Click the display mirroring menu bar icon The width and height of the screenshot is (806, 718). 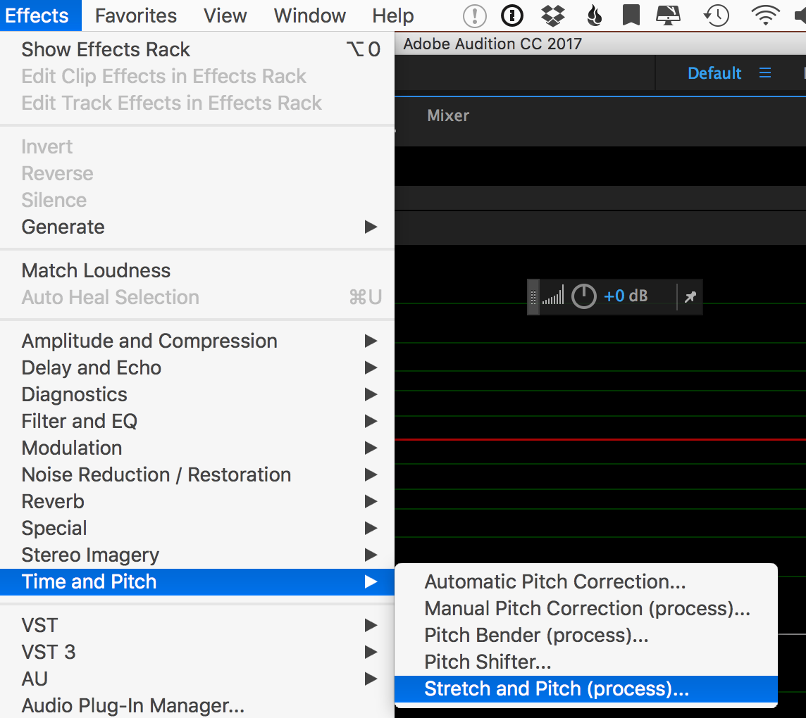point(667,15)
